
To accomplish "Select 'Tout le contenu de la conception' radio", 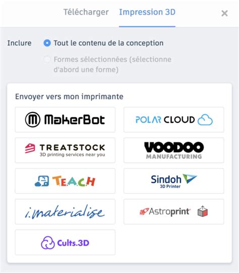I will point(47,43).
